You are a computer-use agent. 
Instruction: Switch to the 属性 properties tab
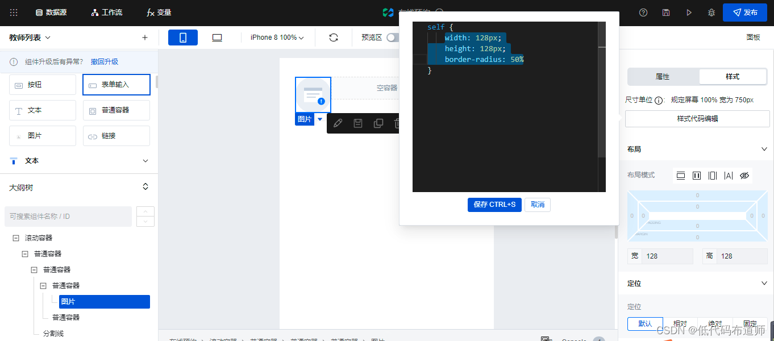(663, 77)
